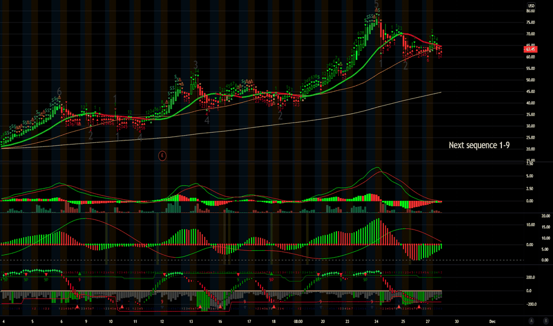
Task: Click the 'Dec' label on the time axis
Action: 492,321
